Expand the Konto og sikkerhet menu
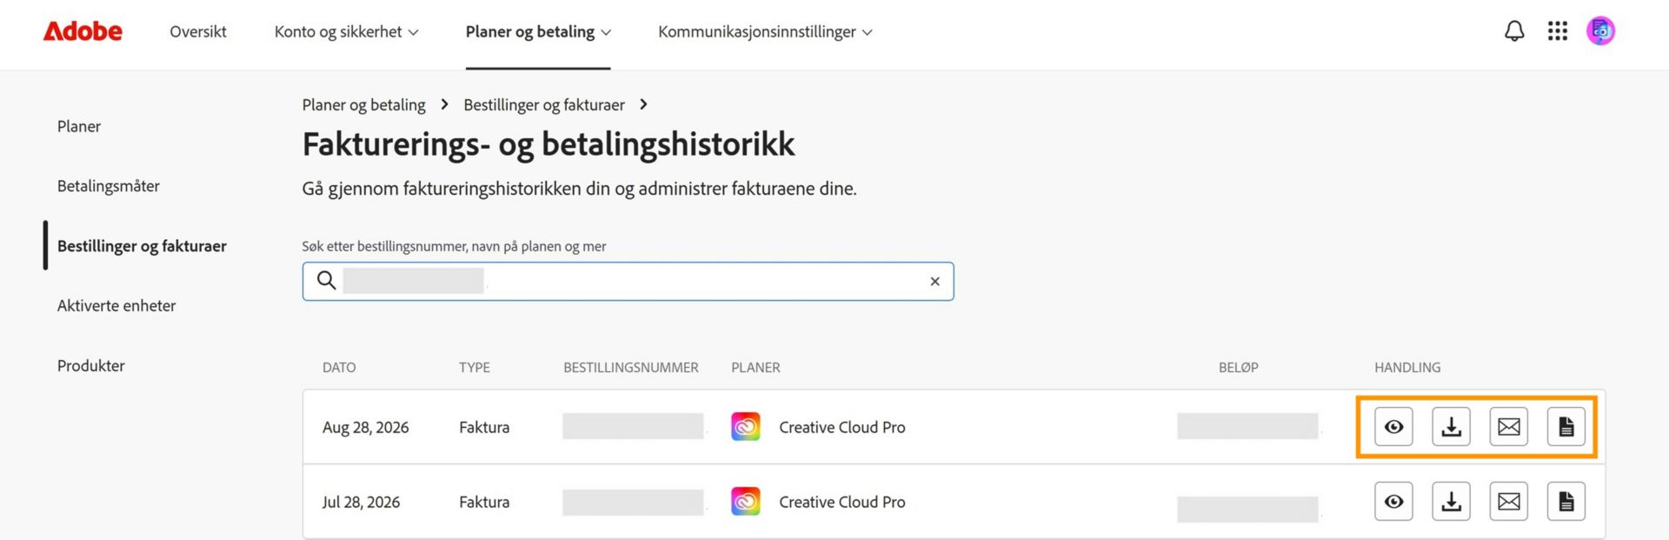 pos(346,32)
